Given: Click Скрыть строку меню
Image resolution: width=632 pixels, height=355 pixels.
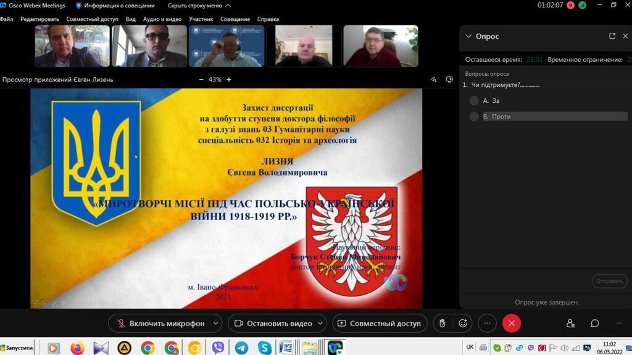Looking at the screenshot, I should 194,6.
